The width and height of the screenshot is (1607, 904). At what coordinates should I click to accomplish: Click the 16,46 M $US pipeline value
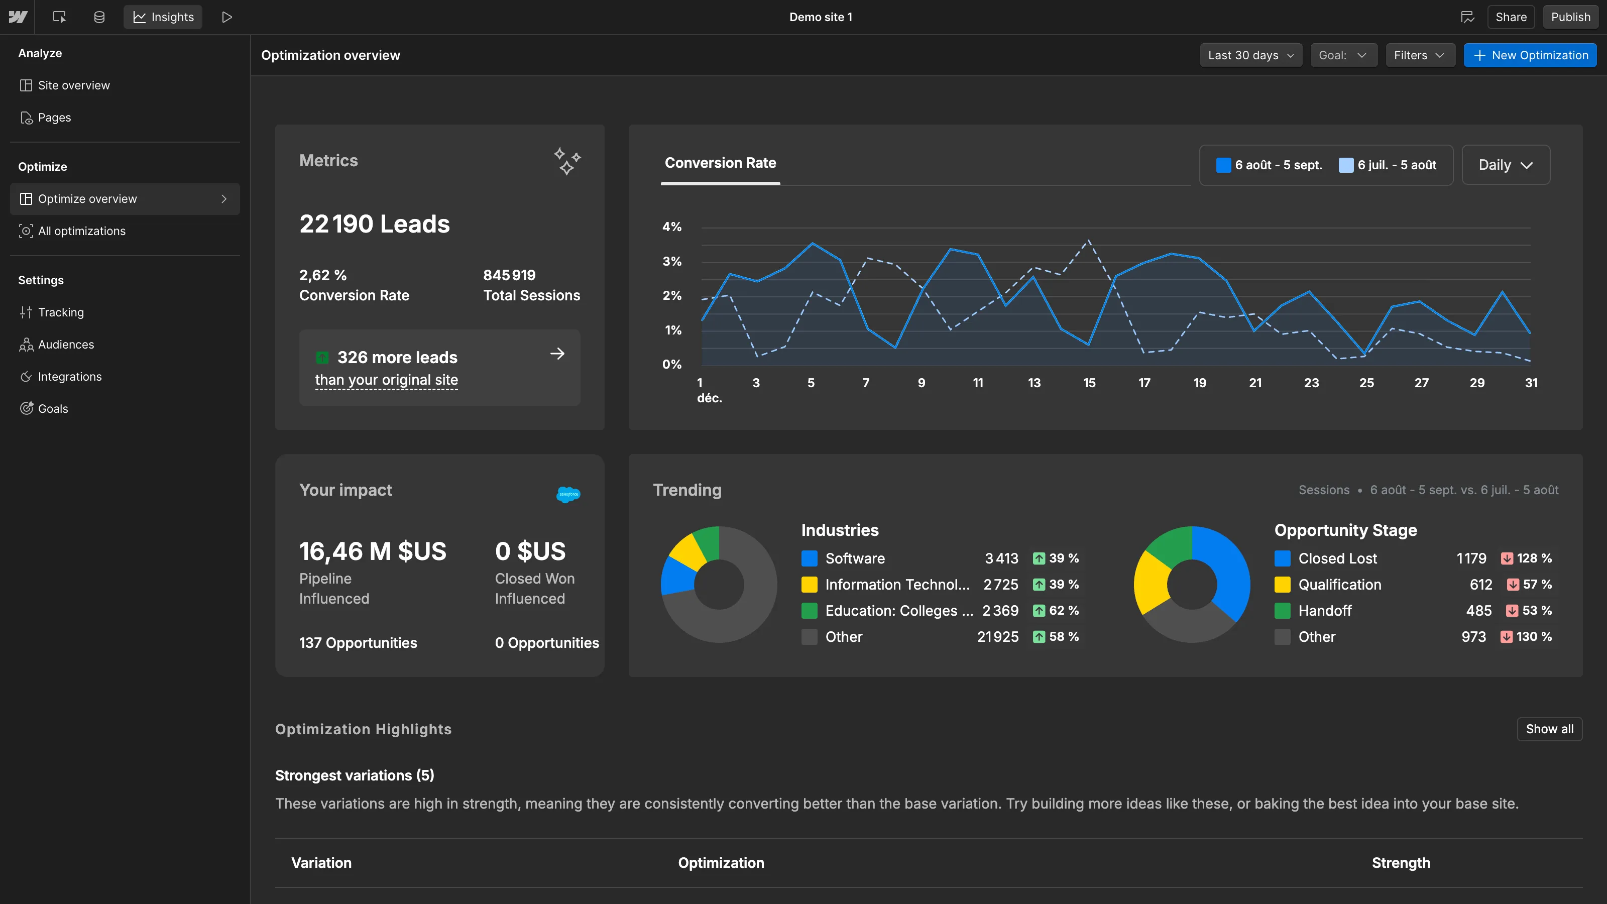(x=373, y=551)
